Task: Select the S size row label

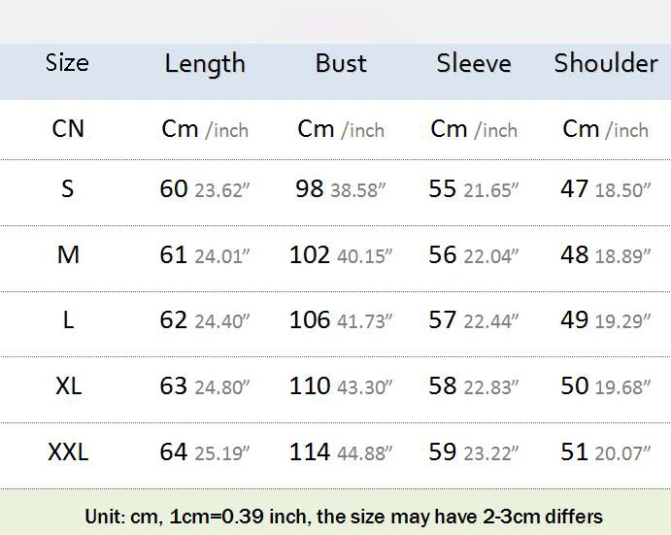Action: (68, 188)
